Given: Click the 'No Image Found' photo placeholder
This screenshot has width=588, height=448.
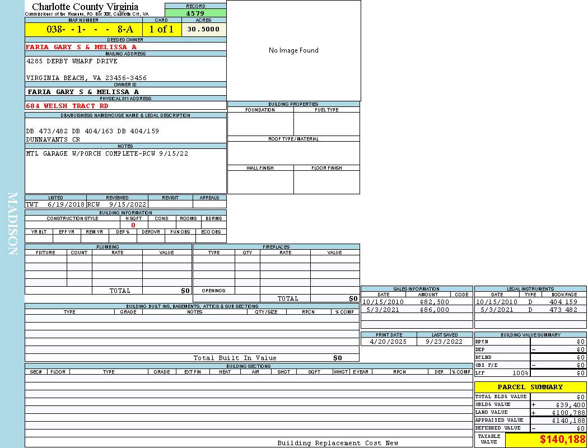Looking at the screenshot, I should 293,50.
